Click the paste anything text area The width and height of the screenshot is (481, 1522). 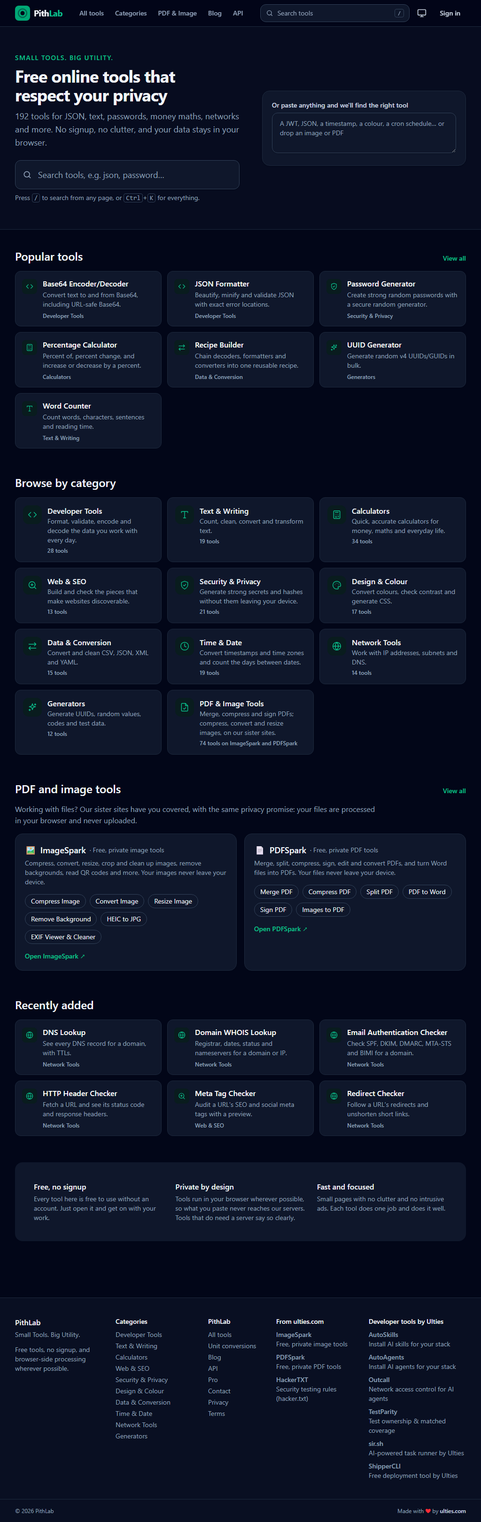click(x=364, y=133)
